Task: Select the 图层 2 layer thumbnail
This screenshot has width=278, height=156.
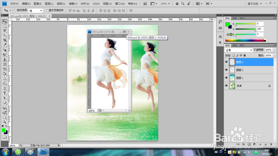Action: [232, 70]
